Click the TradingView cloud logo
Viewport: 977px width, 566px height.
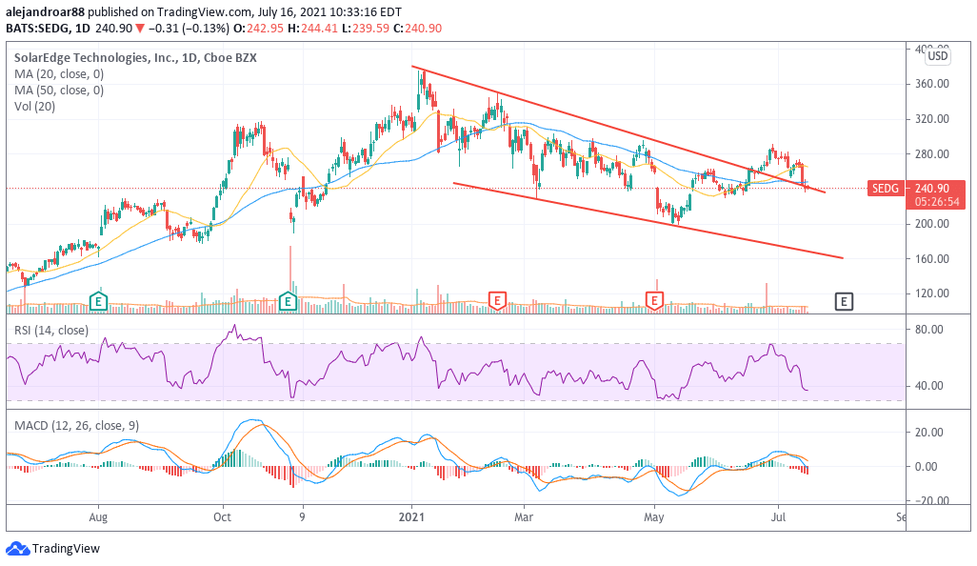pos(17,549)
